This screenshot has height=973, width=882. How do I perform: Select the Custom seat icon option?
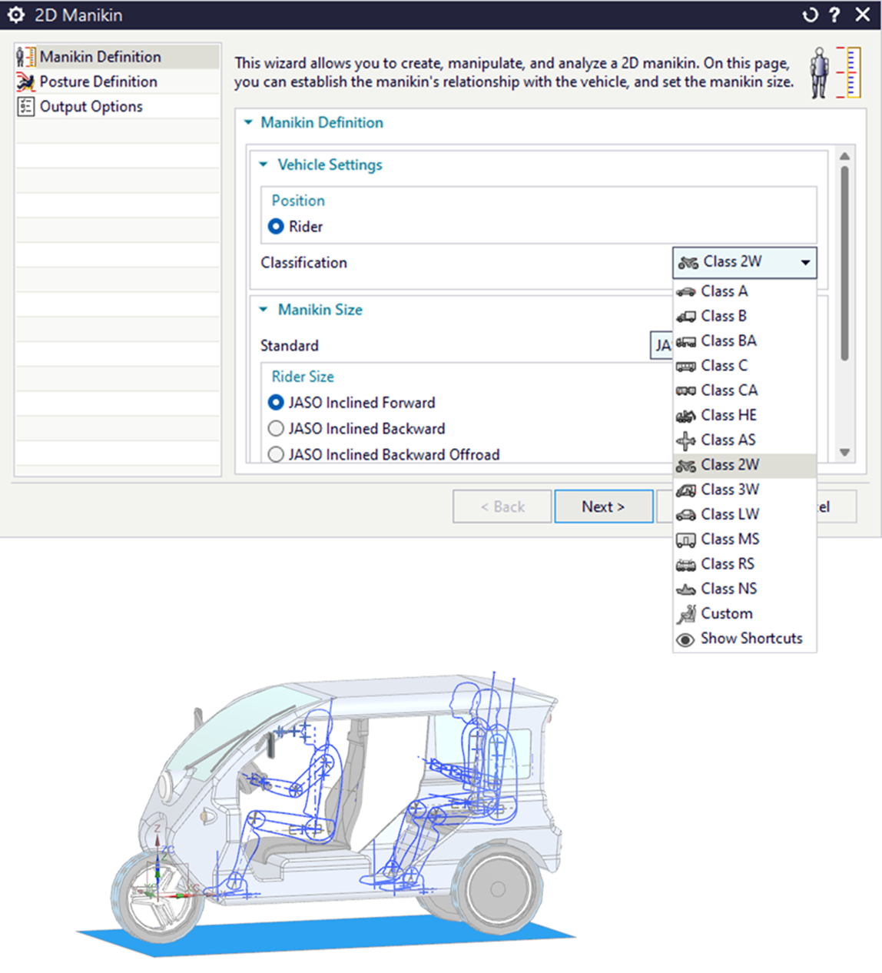[x=686, y=614]
